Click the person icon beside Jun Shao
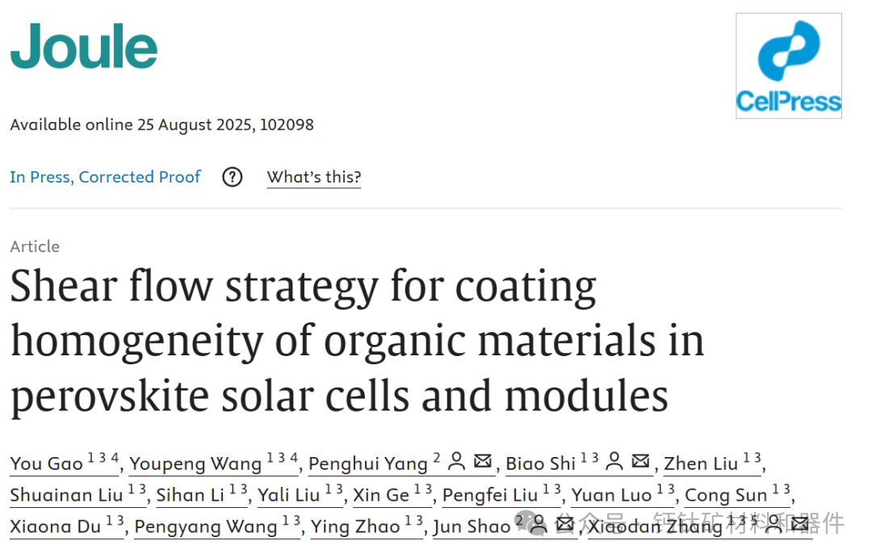Viewport: 872px width, 558px height. (539, 525)
